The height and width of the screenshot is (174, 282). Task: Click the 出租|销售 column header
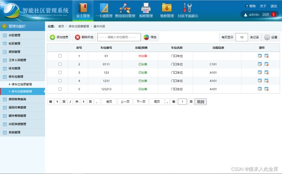coord(141,47)
